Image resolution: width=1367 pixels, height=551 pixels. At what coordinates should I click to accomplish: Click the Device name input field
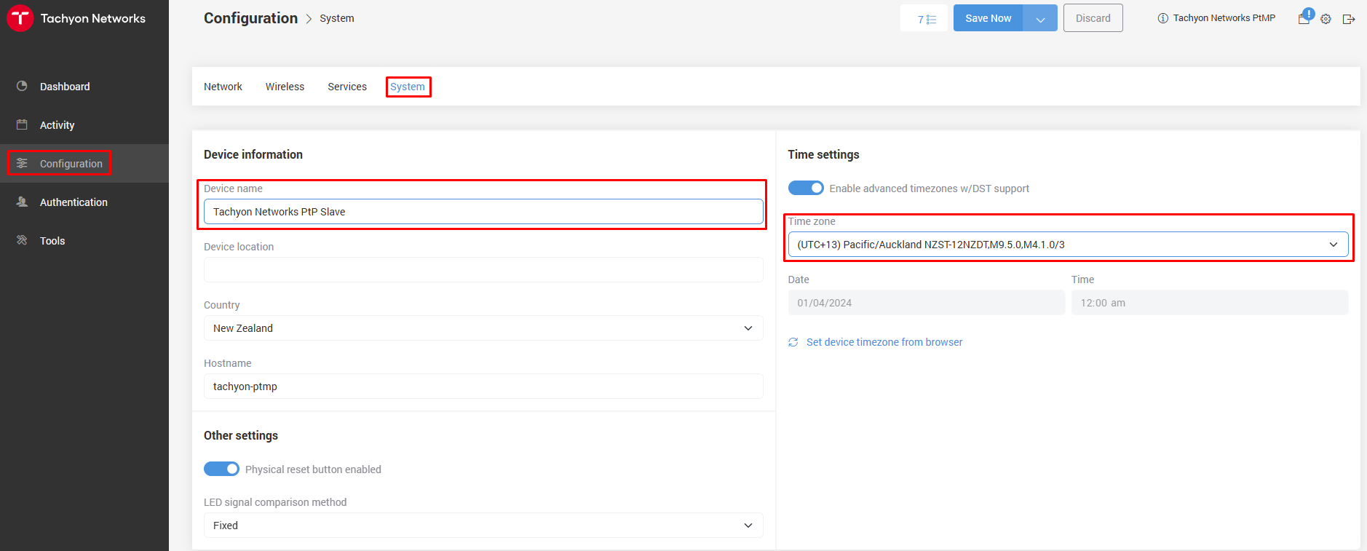483,212
